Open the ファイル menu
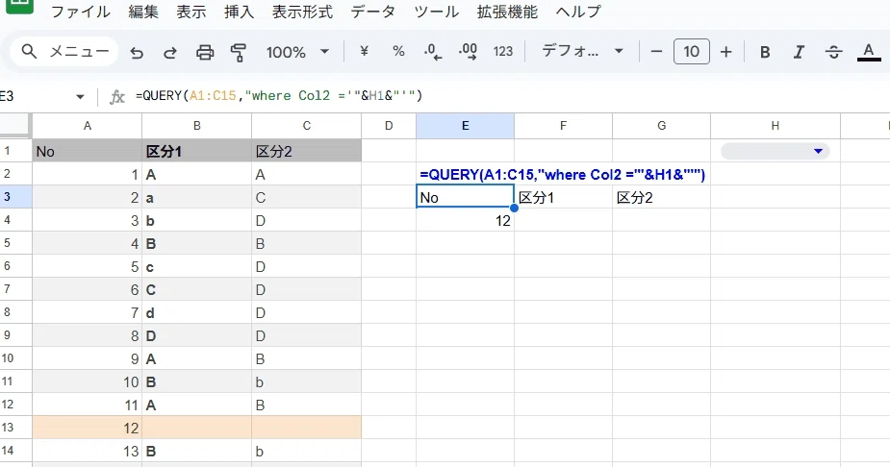Screen dimensions: 890x467 point(81,12)
